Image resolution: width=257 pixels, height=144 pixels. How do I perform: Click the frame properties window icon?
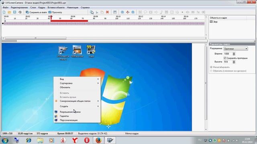115,12
